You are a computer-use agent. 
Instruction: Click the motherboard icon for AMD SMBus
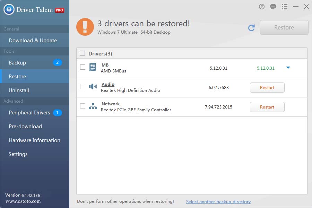93,67
